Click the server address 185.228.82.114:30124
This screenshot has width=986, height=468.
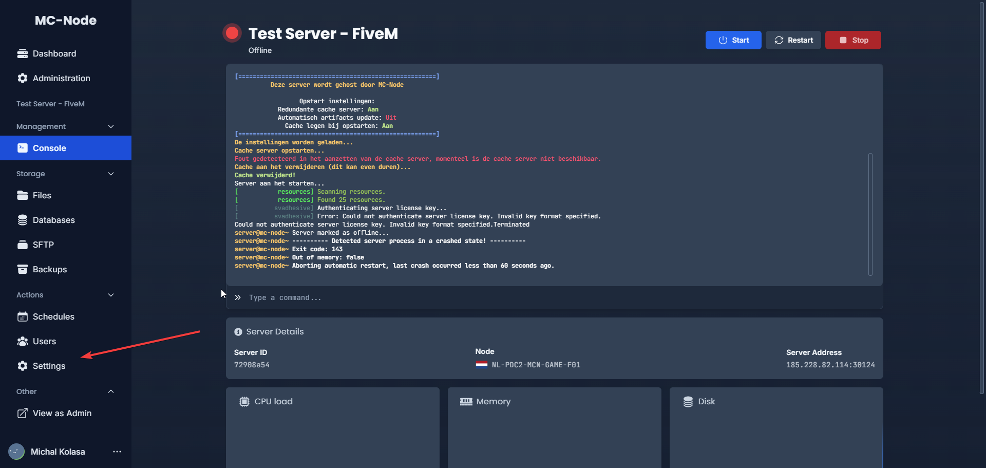point(830,365)
